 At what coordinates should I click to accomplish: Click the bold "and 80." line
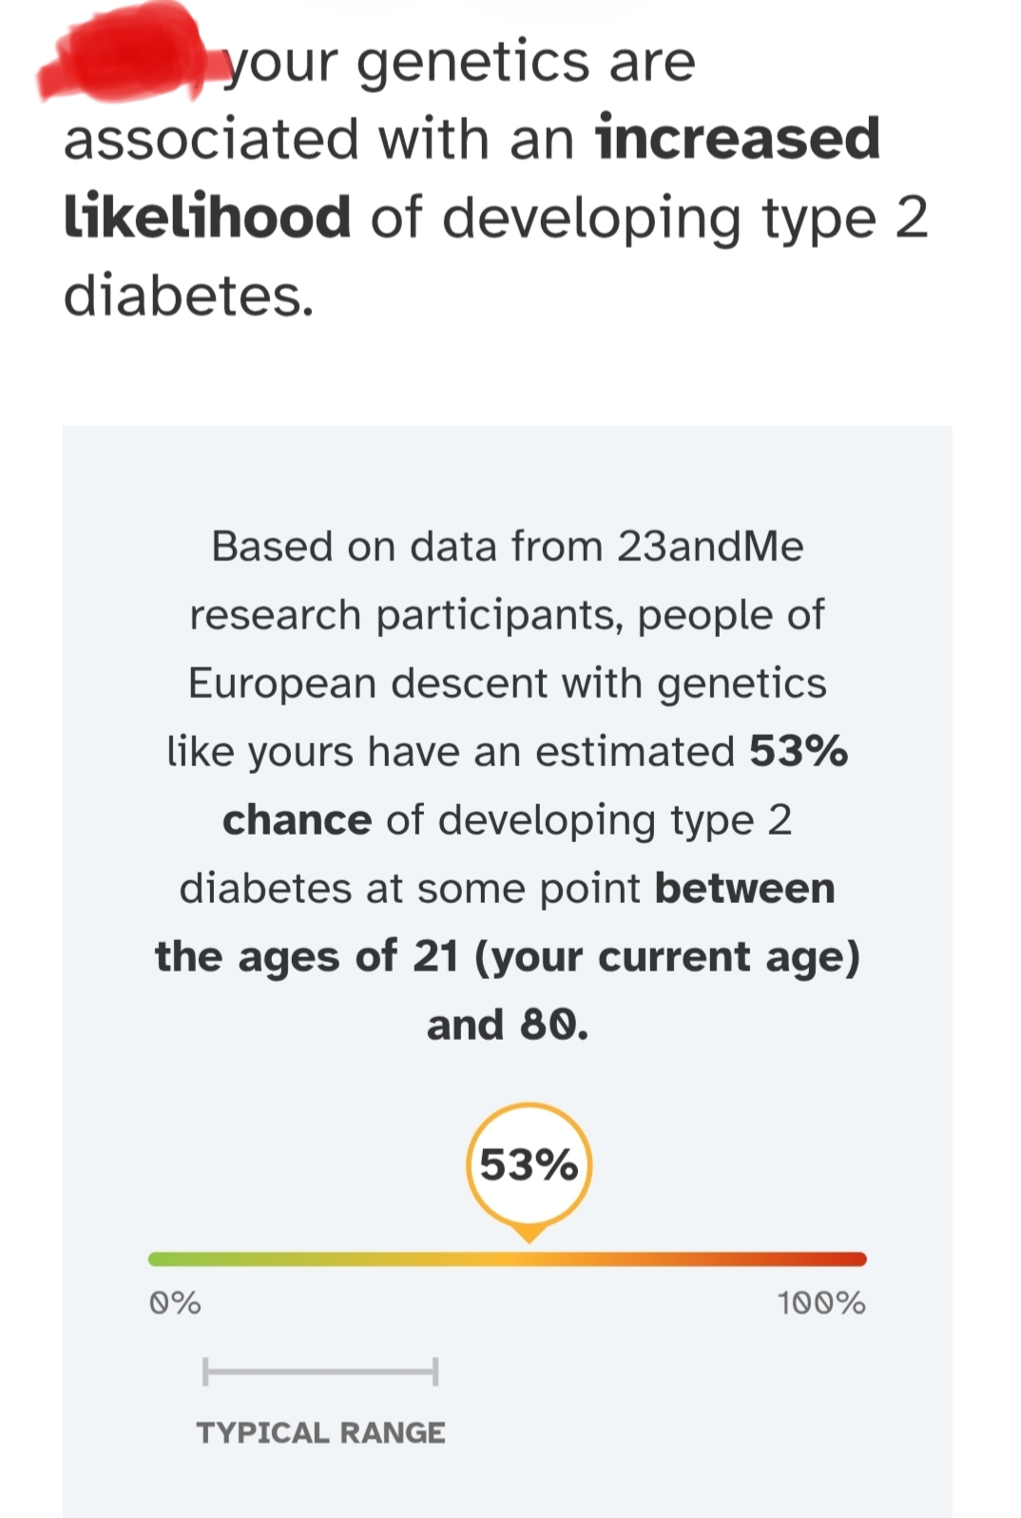tap(508, 1025)
